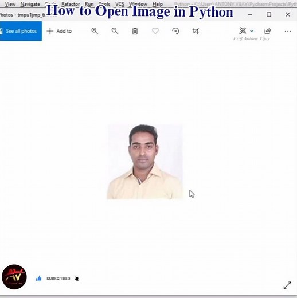Mark the photo as favorite with the heart
Screen dimensions: 297x298
[155, 31]
